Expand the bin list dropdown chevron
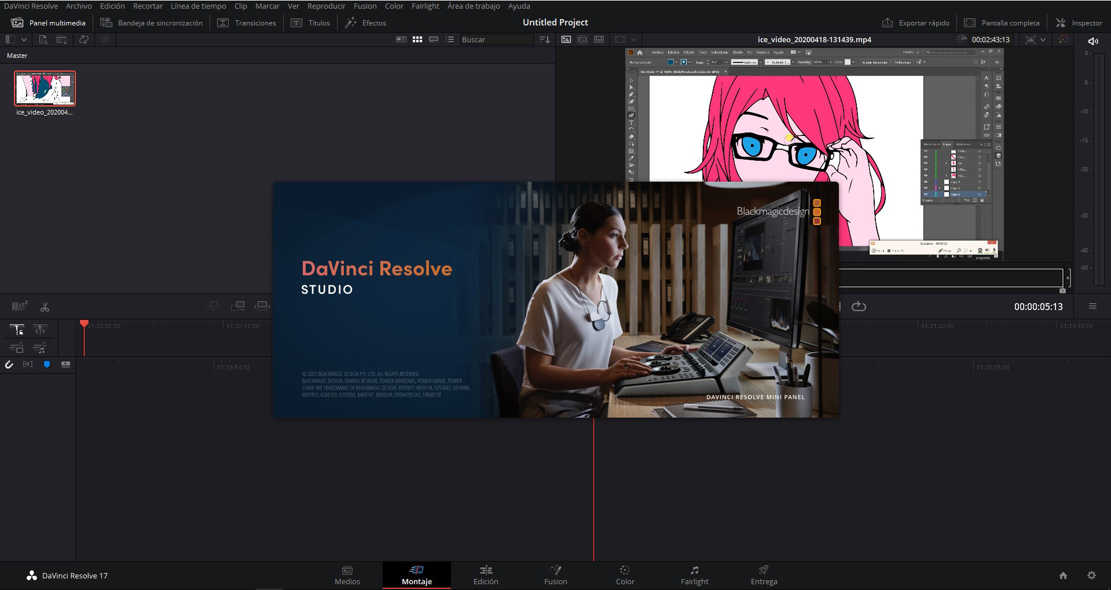 [x=24, y=39]
